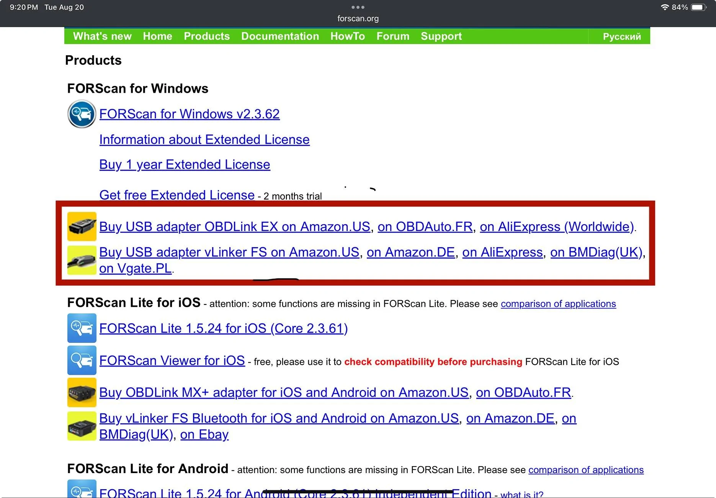Open vLinker FS Bluetooth on Amazon.DE link

510,418
